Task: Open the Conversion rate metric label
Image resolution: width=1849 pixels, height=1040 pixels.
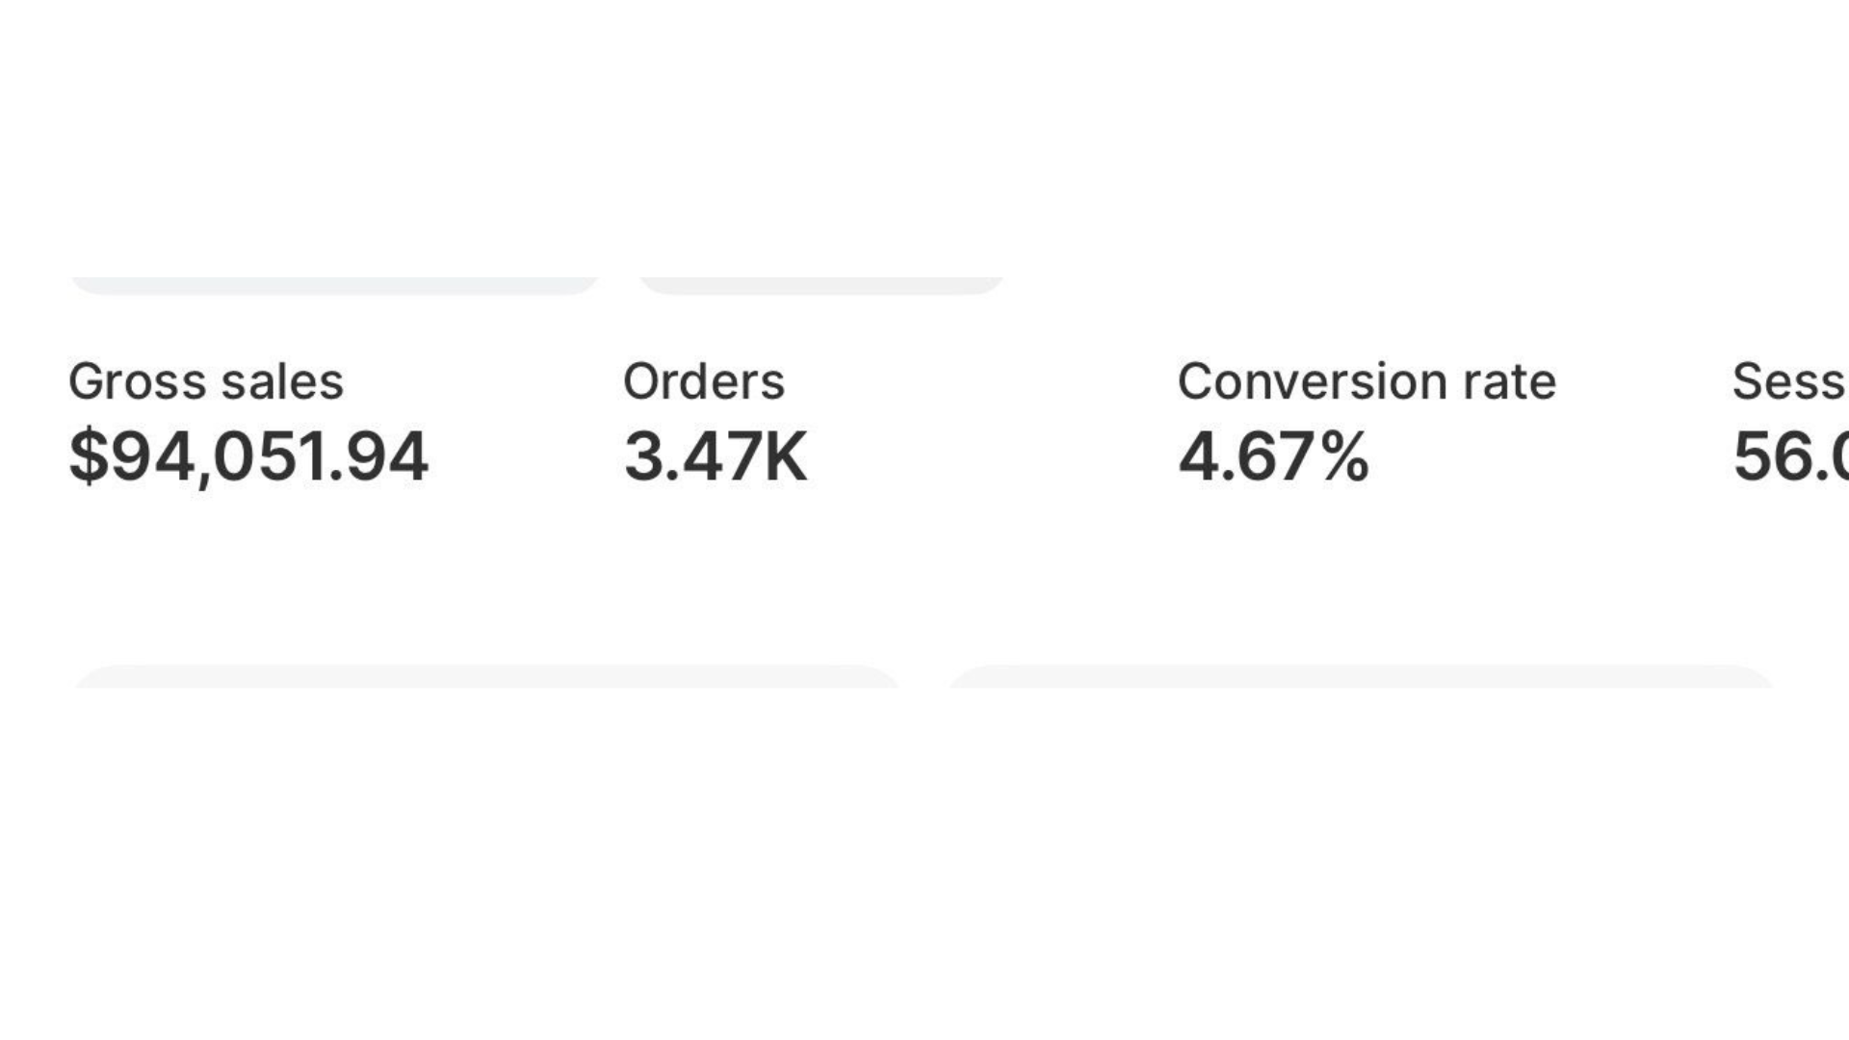Action: point(1366,381)
